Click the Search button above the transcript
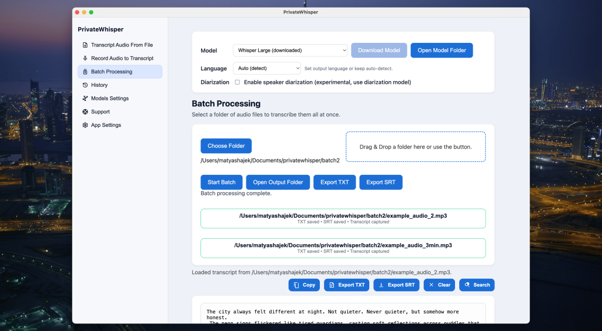Viewport: 602px width, 331px height. 476,285
